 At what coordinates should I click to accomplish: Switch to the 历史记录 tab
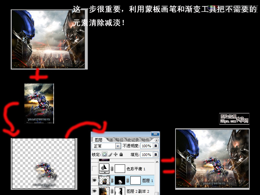coord(132,140)
